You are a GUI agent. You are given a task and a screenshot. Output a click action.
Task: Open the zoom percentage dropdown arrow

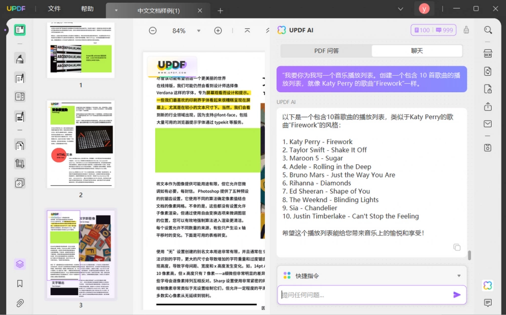tap(199, 31)
